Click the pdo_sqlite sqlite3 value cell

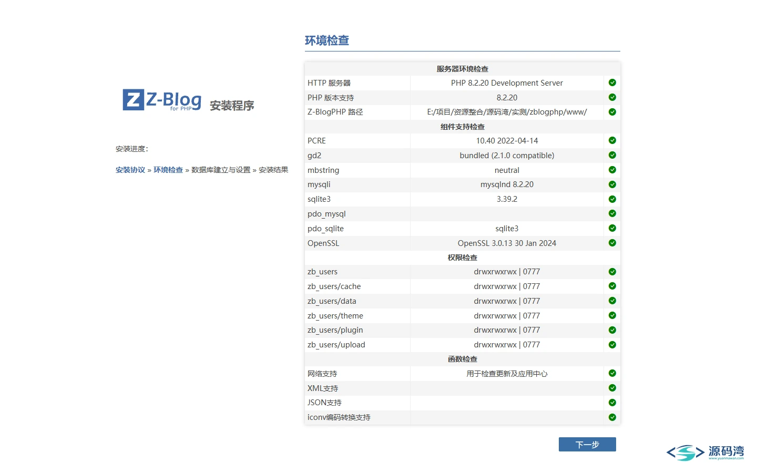[x=507, y=229]
